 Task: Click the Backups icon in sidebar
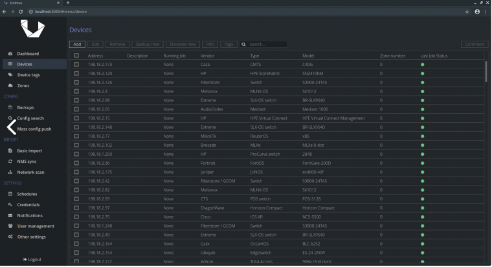tap(10, 107)
